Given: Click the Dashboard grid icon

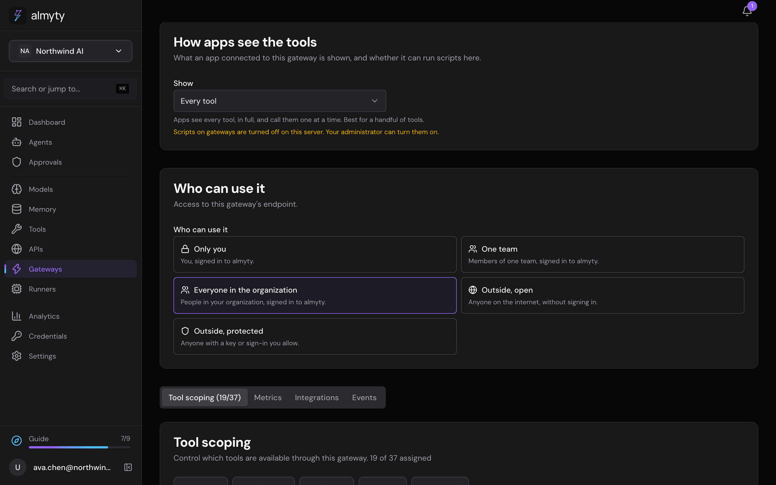Looking at the screenshot, I should [x=17, y=122].
